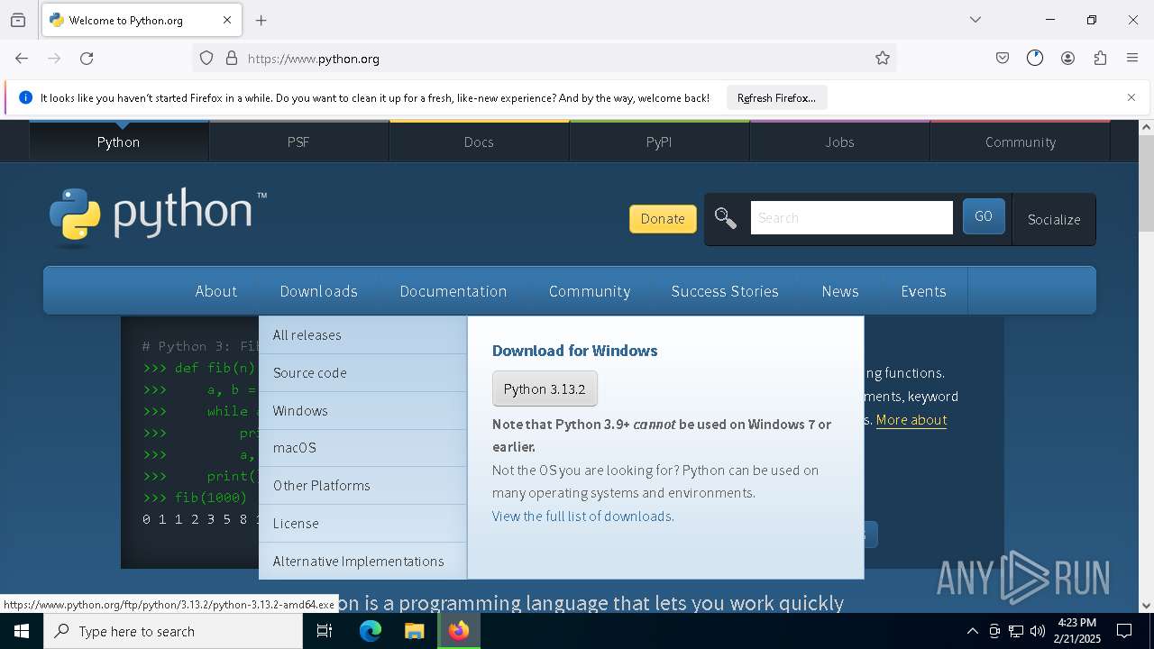This screenshot has width=1154, height=649.
Task: Select Alternative Implementations in submenu
Action: point(362,561)
